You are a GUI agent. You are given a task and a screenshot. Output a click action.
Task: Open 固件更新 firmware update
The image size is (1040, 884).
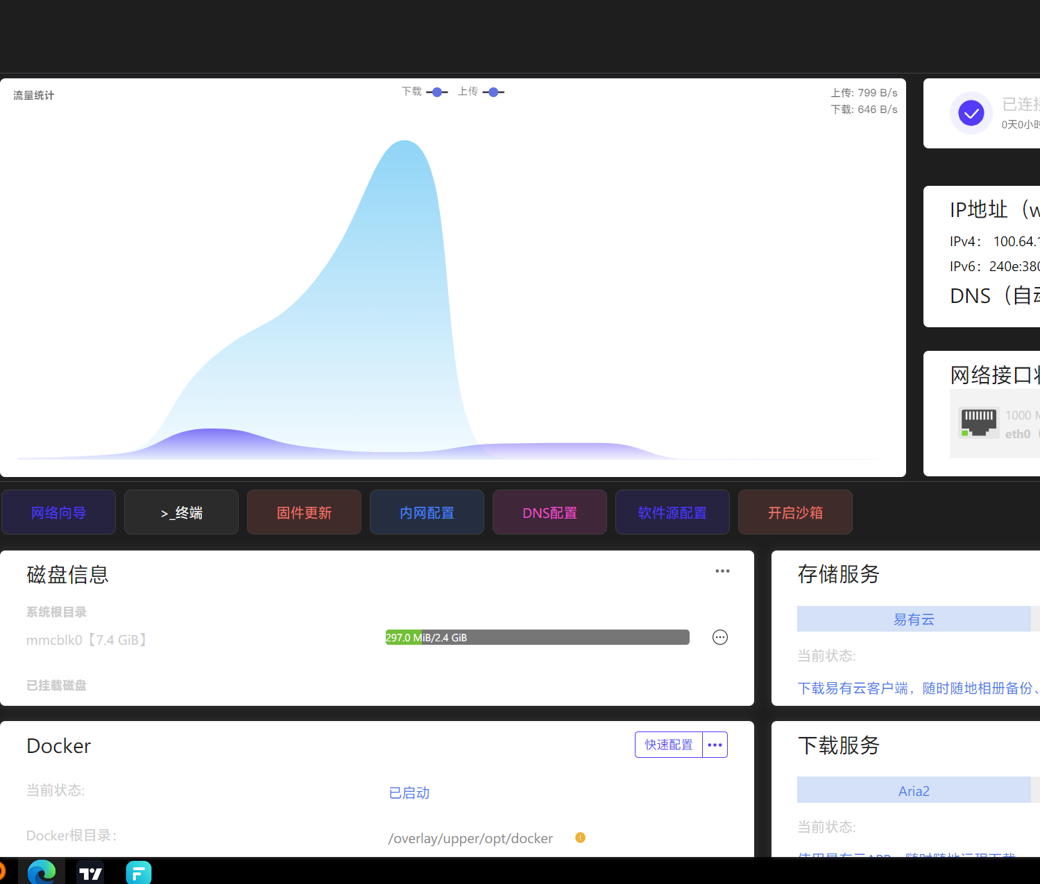(304, 512)
